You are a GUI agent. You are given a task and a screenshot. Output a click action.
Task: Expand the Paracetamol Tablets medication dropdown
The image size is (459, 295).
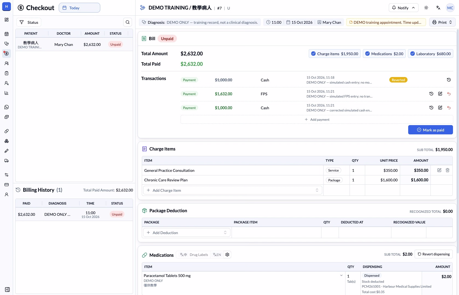(341, 275)
